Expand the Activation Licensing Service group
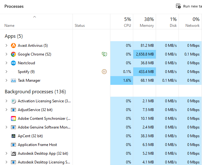 pyautogui.click(x=6, y=101)
